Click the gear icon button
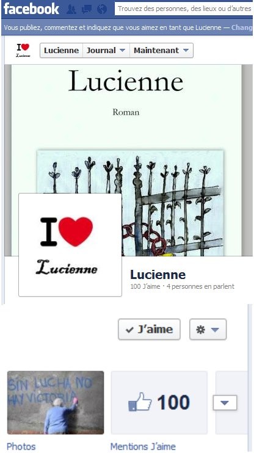254x453 pixels. [x=208, y=329]
